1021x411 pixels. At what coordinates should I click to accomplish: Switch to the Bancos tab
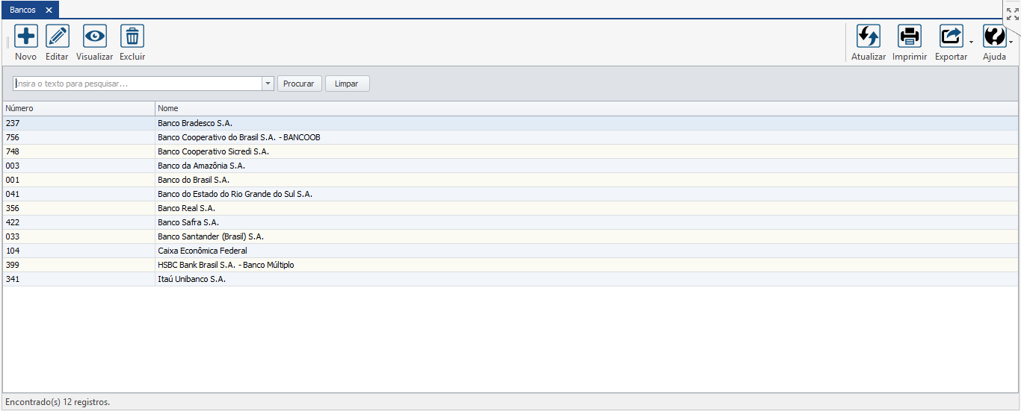[x=22, y=10]
